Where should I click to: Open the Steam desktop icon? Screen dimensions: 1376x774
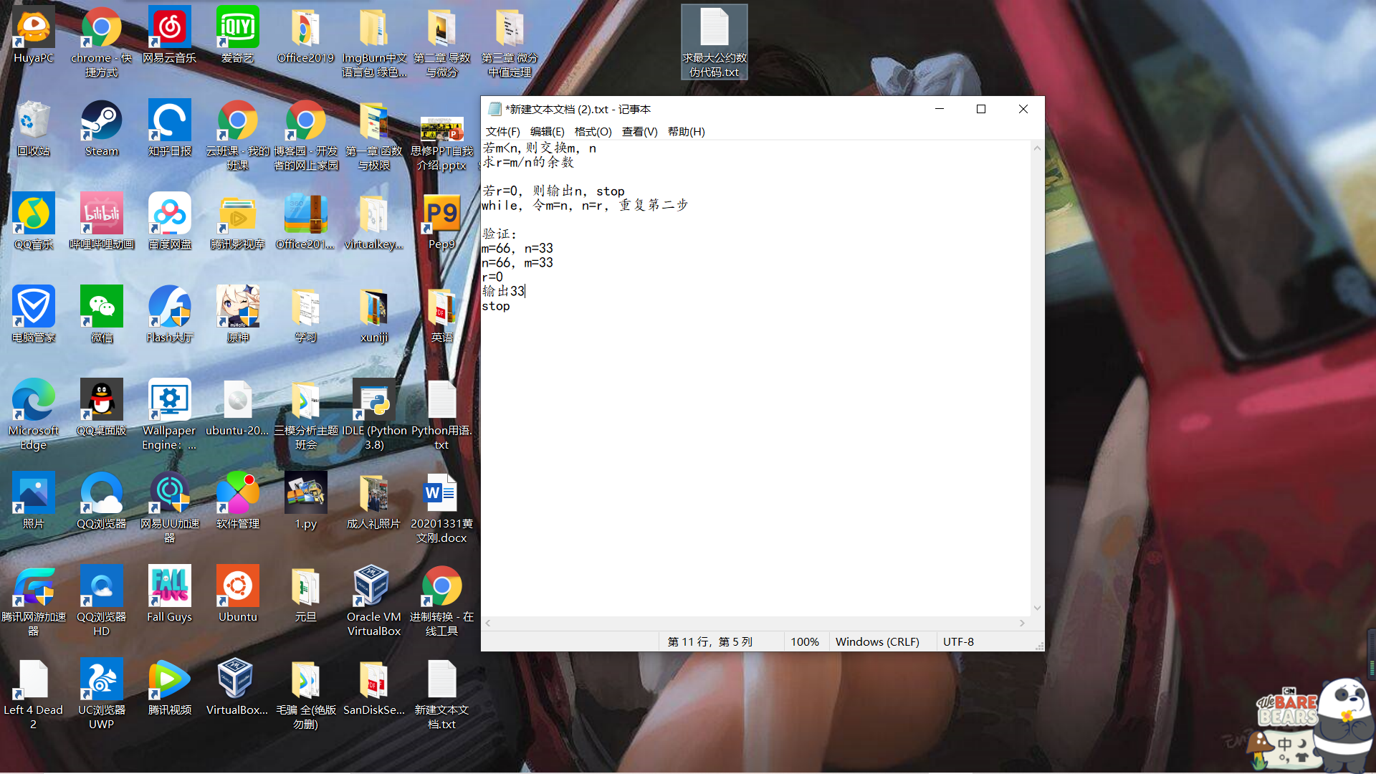(x=101, y=122)
